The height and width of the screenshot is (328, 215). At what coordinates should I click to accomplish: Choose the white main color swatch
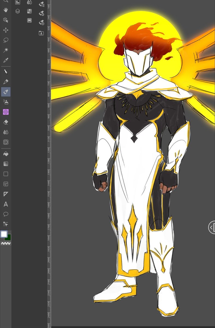[4, 234]
